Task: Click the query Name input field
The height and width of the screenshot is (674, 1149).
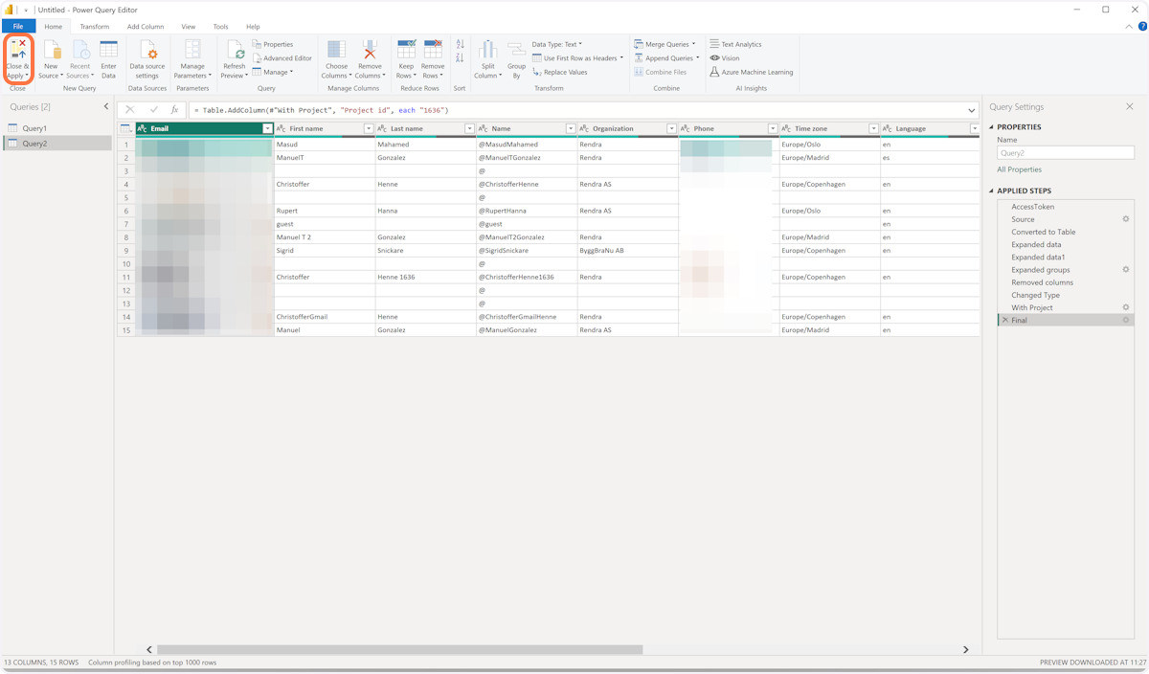Action: (1065, 153)
